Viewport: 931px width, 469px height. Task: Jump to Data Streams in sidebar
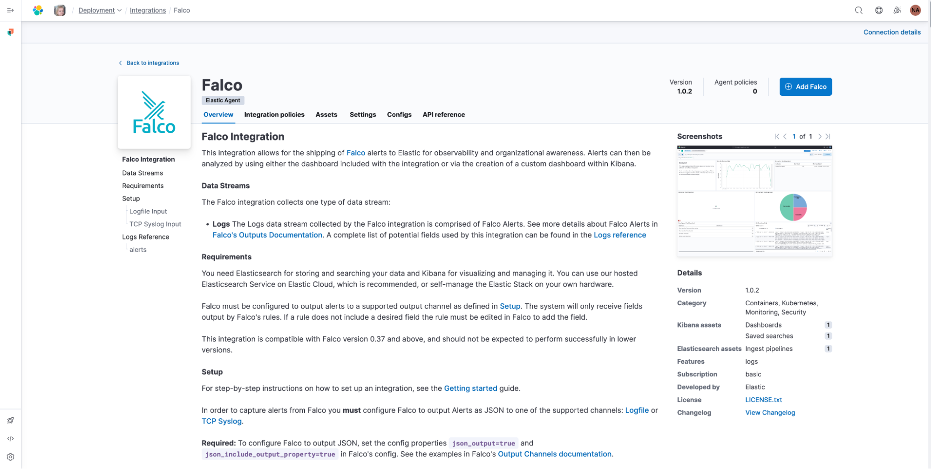[x=143, y=173]
